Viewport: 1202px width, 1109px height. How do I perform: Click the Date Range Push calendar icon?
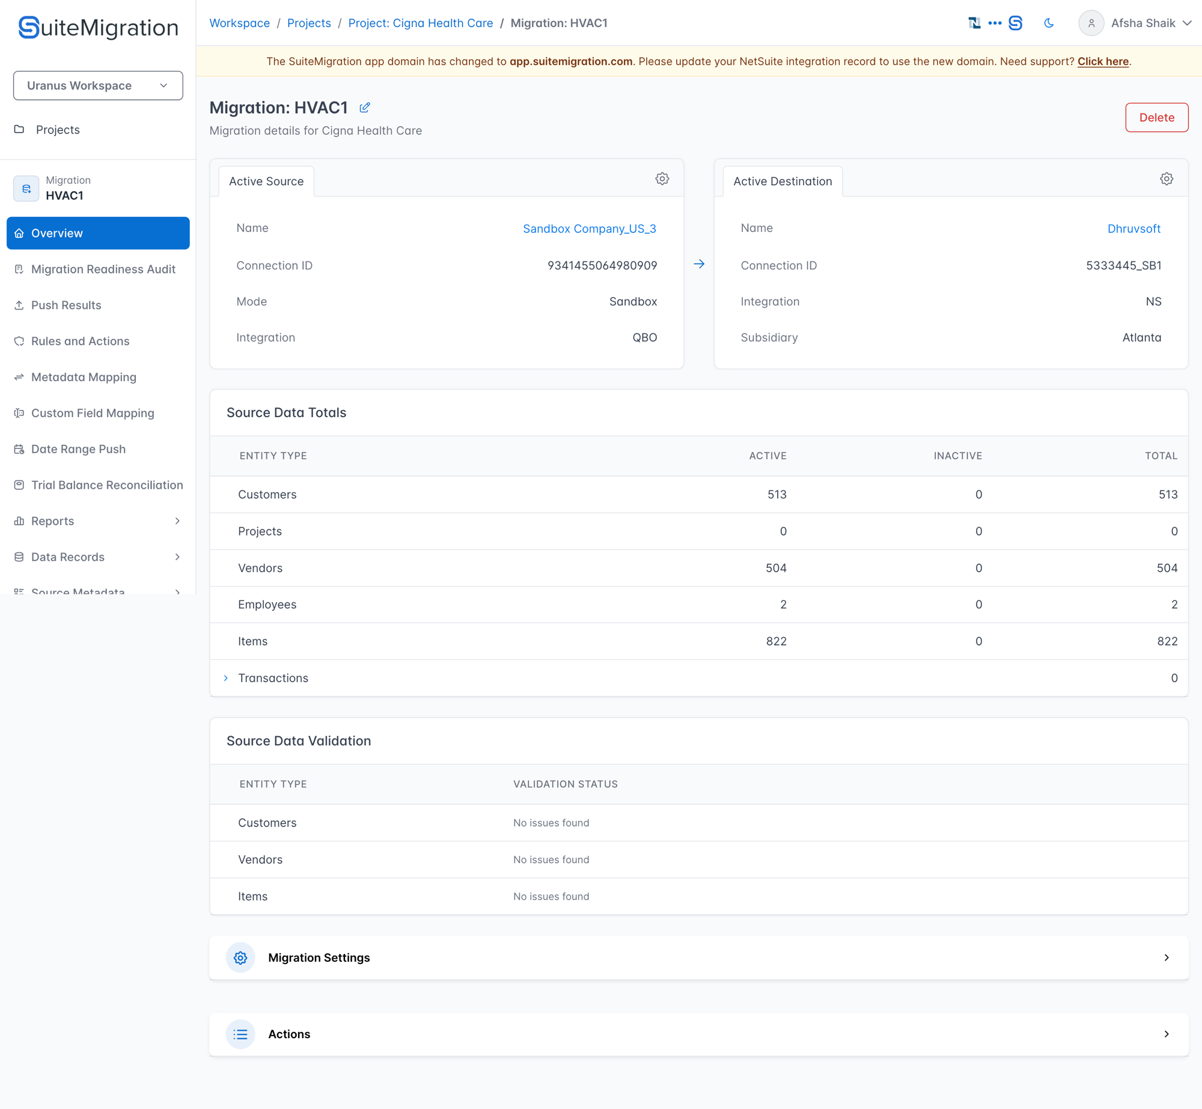coord(19,450)
